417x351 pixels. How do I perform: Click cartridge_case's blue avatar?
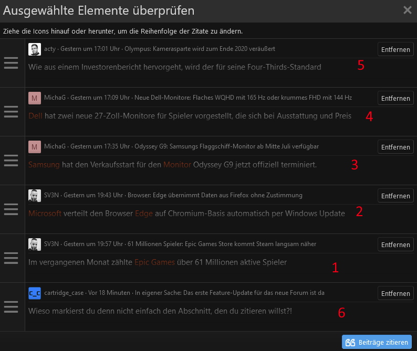pos(35,293)
